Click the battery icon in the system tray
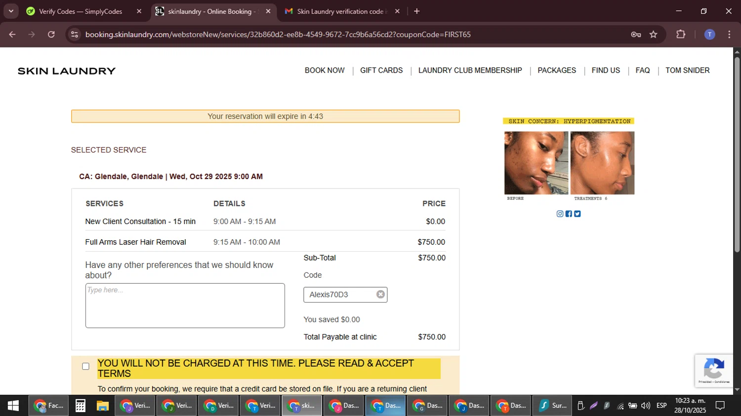Screen dimensions: 741x416 (633, 406)
